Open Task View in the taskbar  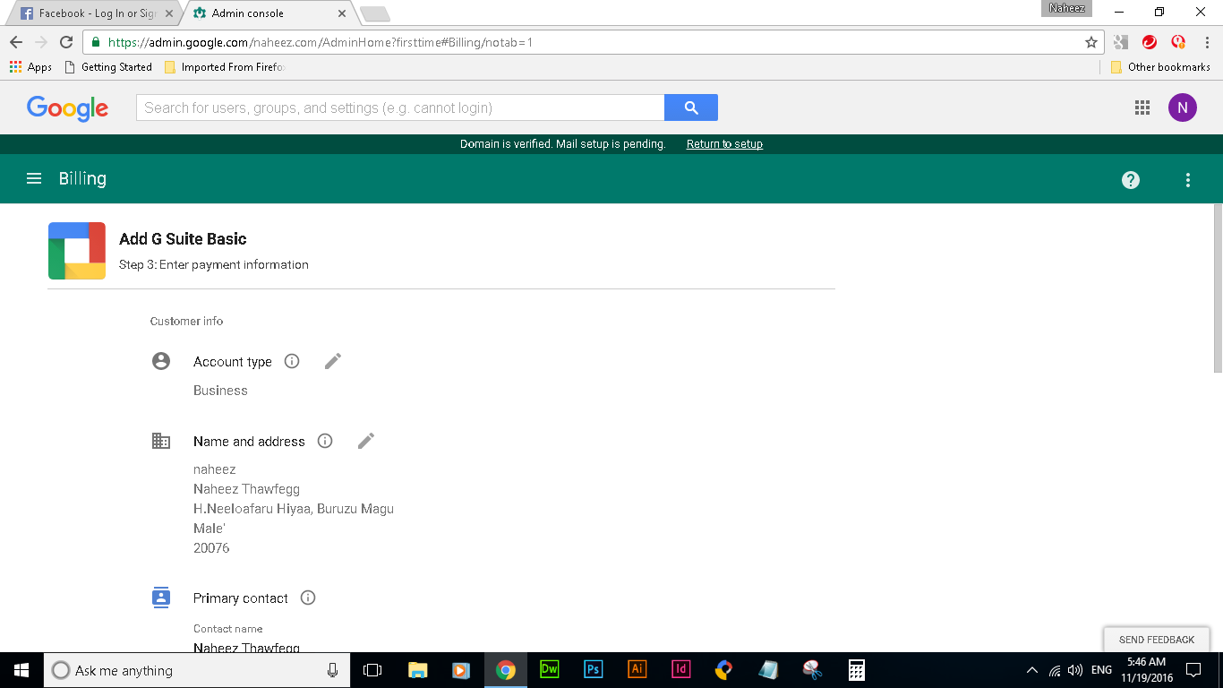372,670
